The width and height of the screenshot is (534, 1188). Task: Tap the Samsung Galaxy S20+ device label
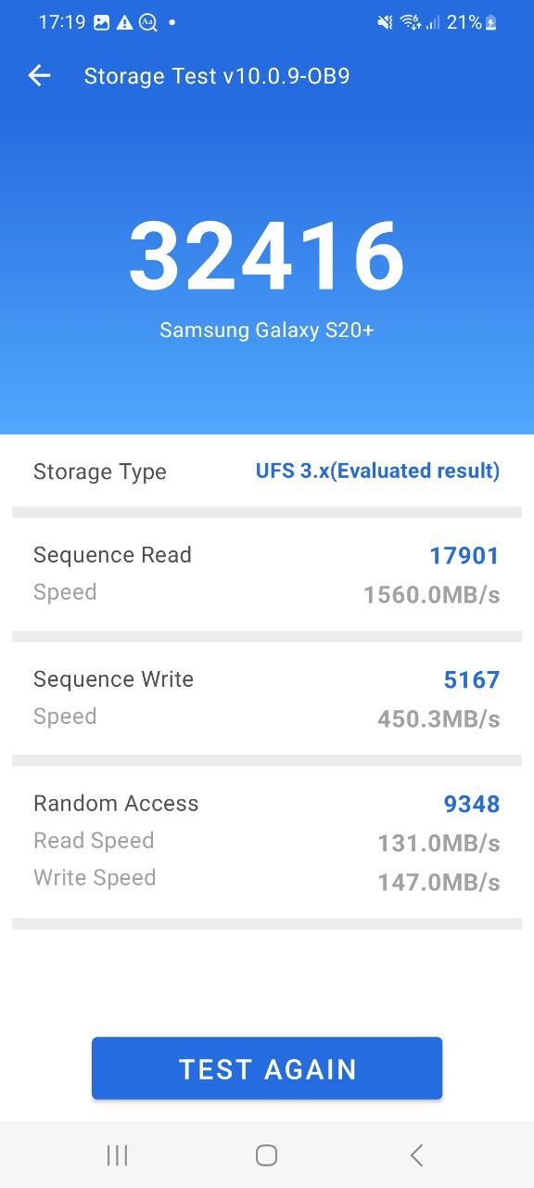pyautogui.click(x=267, y=329)
